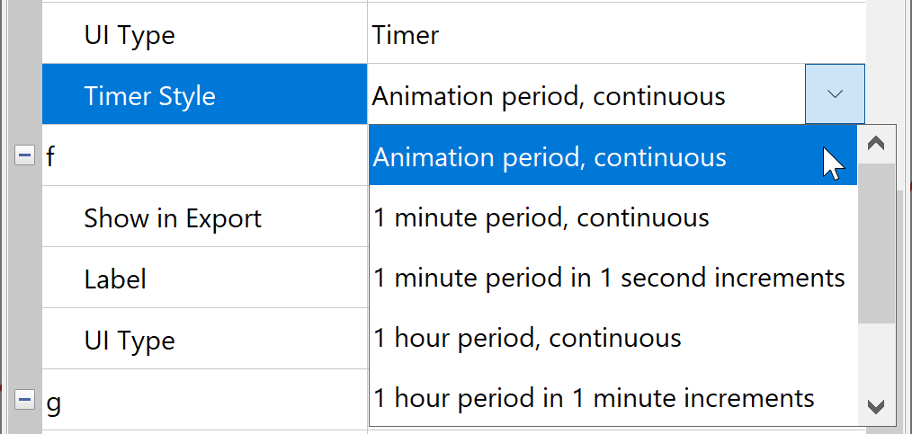Select the Timer Style property row
912x434 pixels.
coord(149,95)
